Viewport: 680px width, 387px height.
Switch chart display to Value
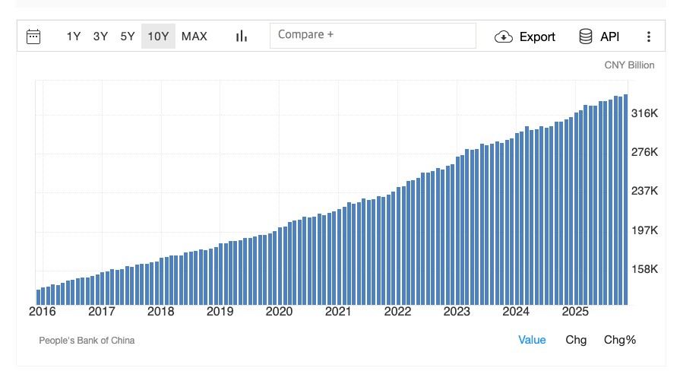coord(532,340)
